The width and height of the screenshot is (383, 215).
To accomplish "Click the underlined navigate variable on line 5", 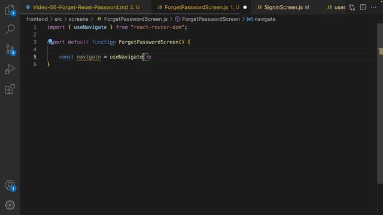I will coord(89,57).
